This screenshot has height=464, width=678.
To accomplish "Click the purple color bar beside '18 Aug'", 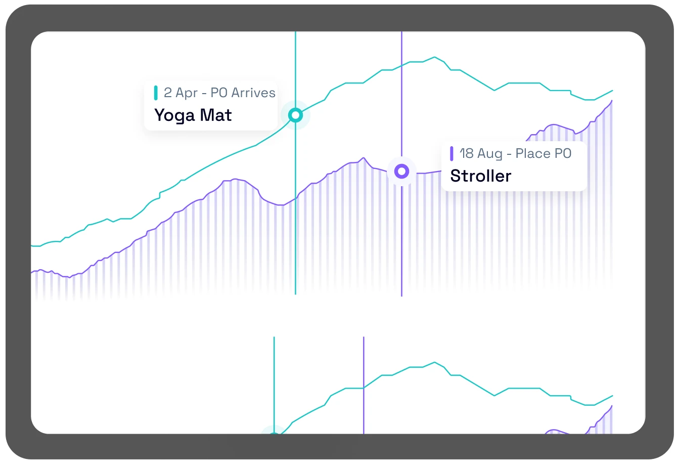I will tap(451, 154).
